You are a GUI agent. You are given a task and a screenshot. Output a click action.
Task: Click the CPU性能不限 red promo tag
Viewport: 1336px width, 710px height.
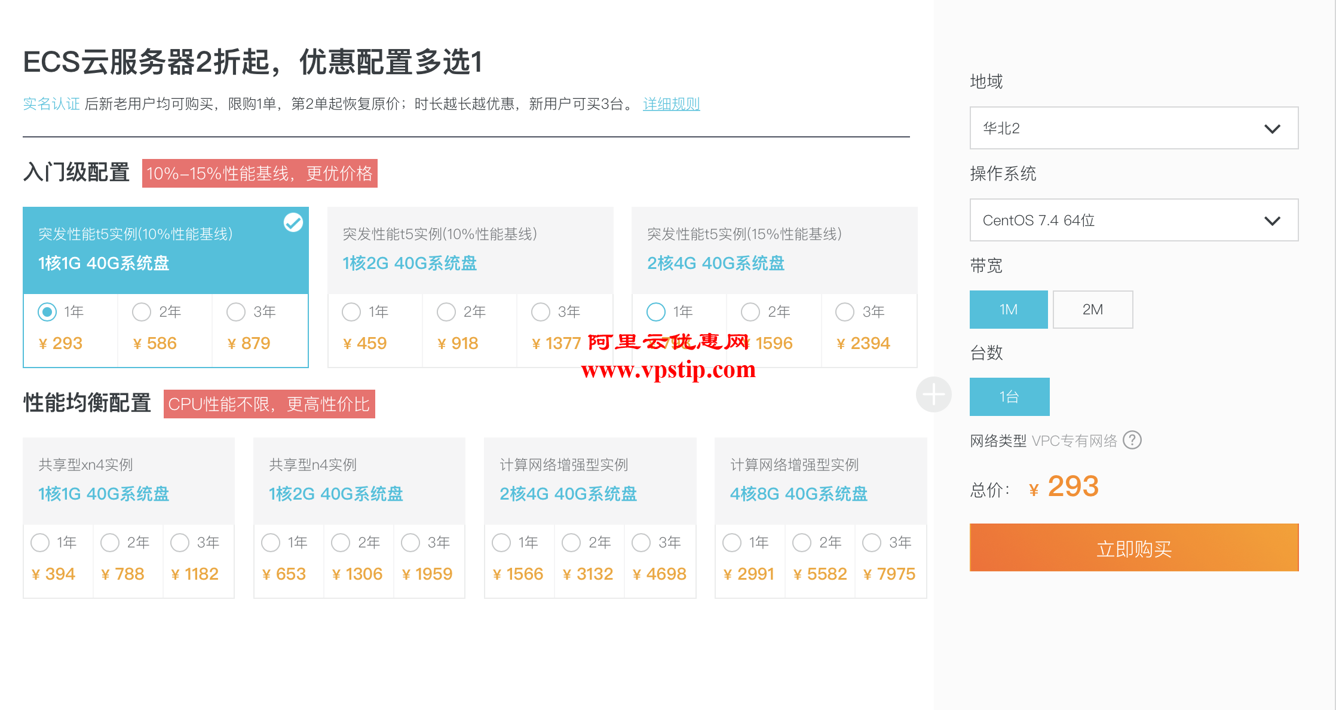click(x=269, y=404)
